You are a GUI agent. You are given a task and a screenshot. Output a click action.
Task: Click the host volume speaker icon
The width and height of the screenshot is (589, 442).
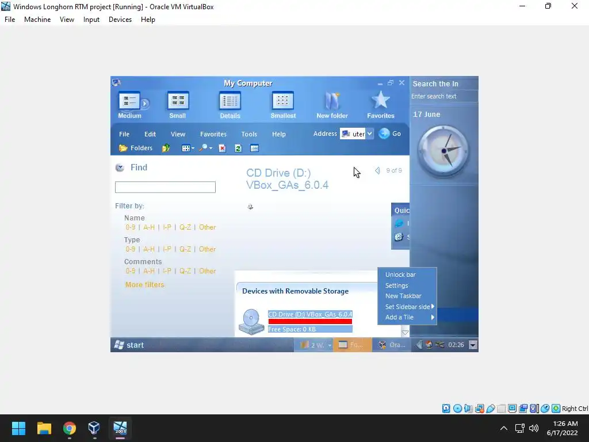click(533, 428)
